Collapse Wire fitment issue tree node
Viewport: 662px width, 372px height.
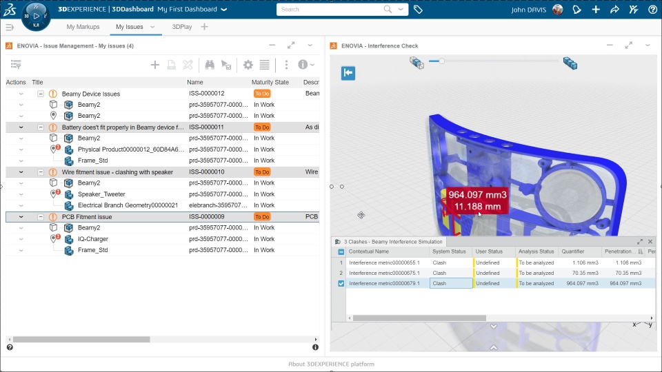pos(41,172)
